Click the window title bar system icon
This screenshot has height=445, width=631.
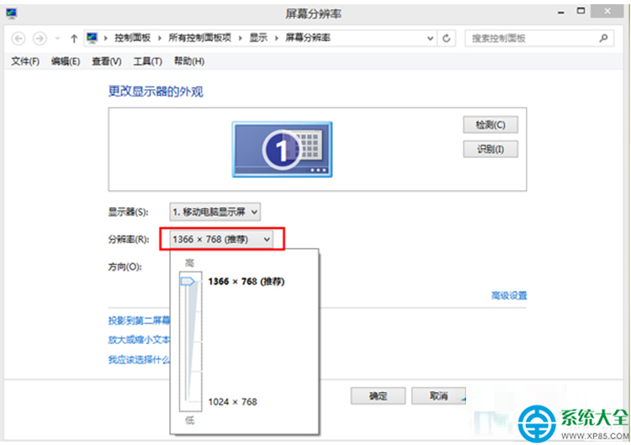[x=12, y=13]
